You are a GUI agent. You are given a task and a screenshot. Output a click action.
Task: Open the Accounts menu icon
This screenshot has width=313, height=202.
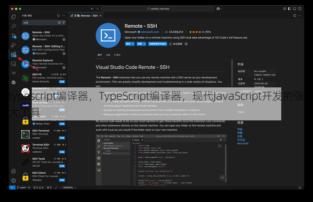click(x=13, y=171)
